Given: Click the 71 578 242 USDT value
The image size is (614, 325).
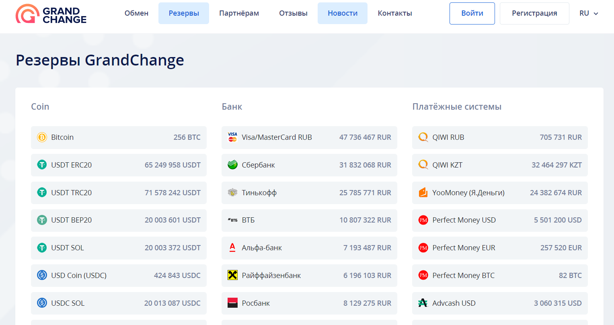Looking at the screenshot, I should coord(172,193).
